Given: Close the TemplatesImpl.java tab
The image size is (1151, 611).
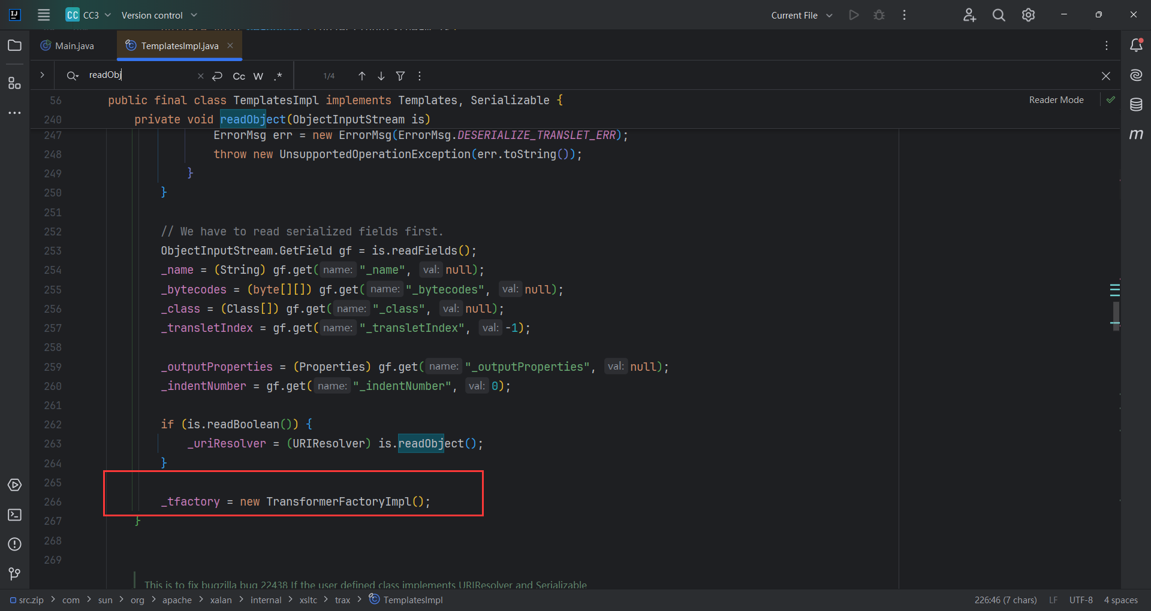Looking at the screenshot, I should click(230, 46).
